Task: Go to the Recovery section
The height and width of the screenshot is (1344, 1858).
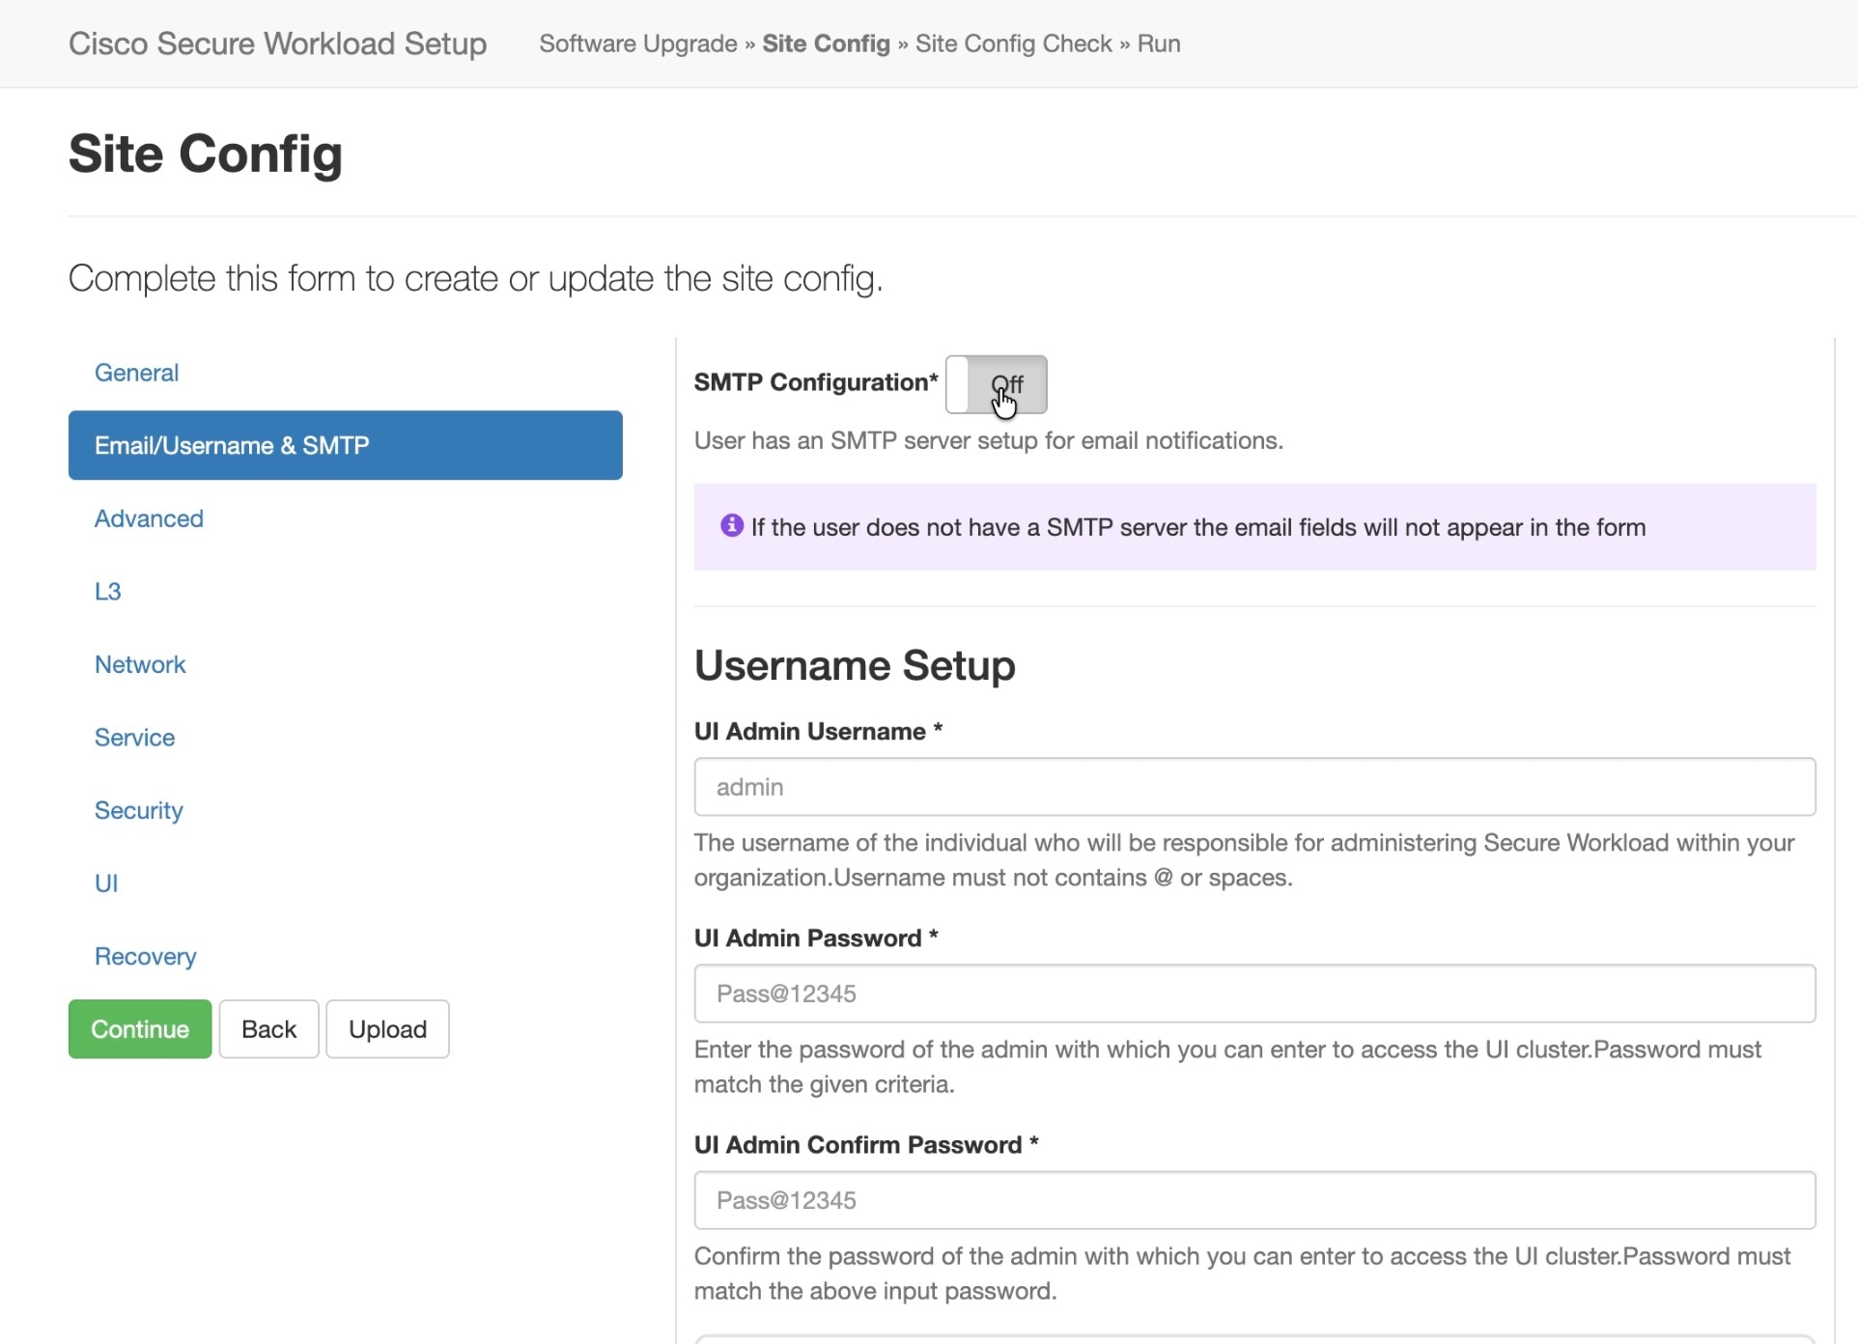Action: pyautogui.click(x=145, y=956)
